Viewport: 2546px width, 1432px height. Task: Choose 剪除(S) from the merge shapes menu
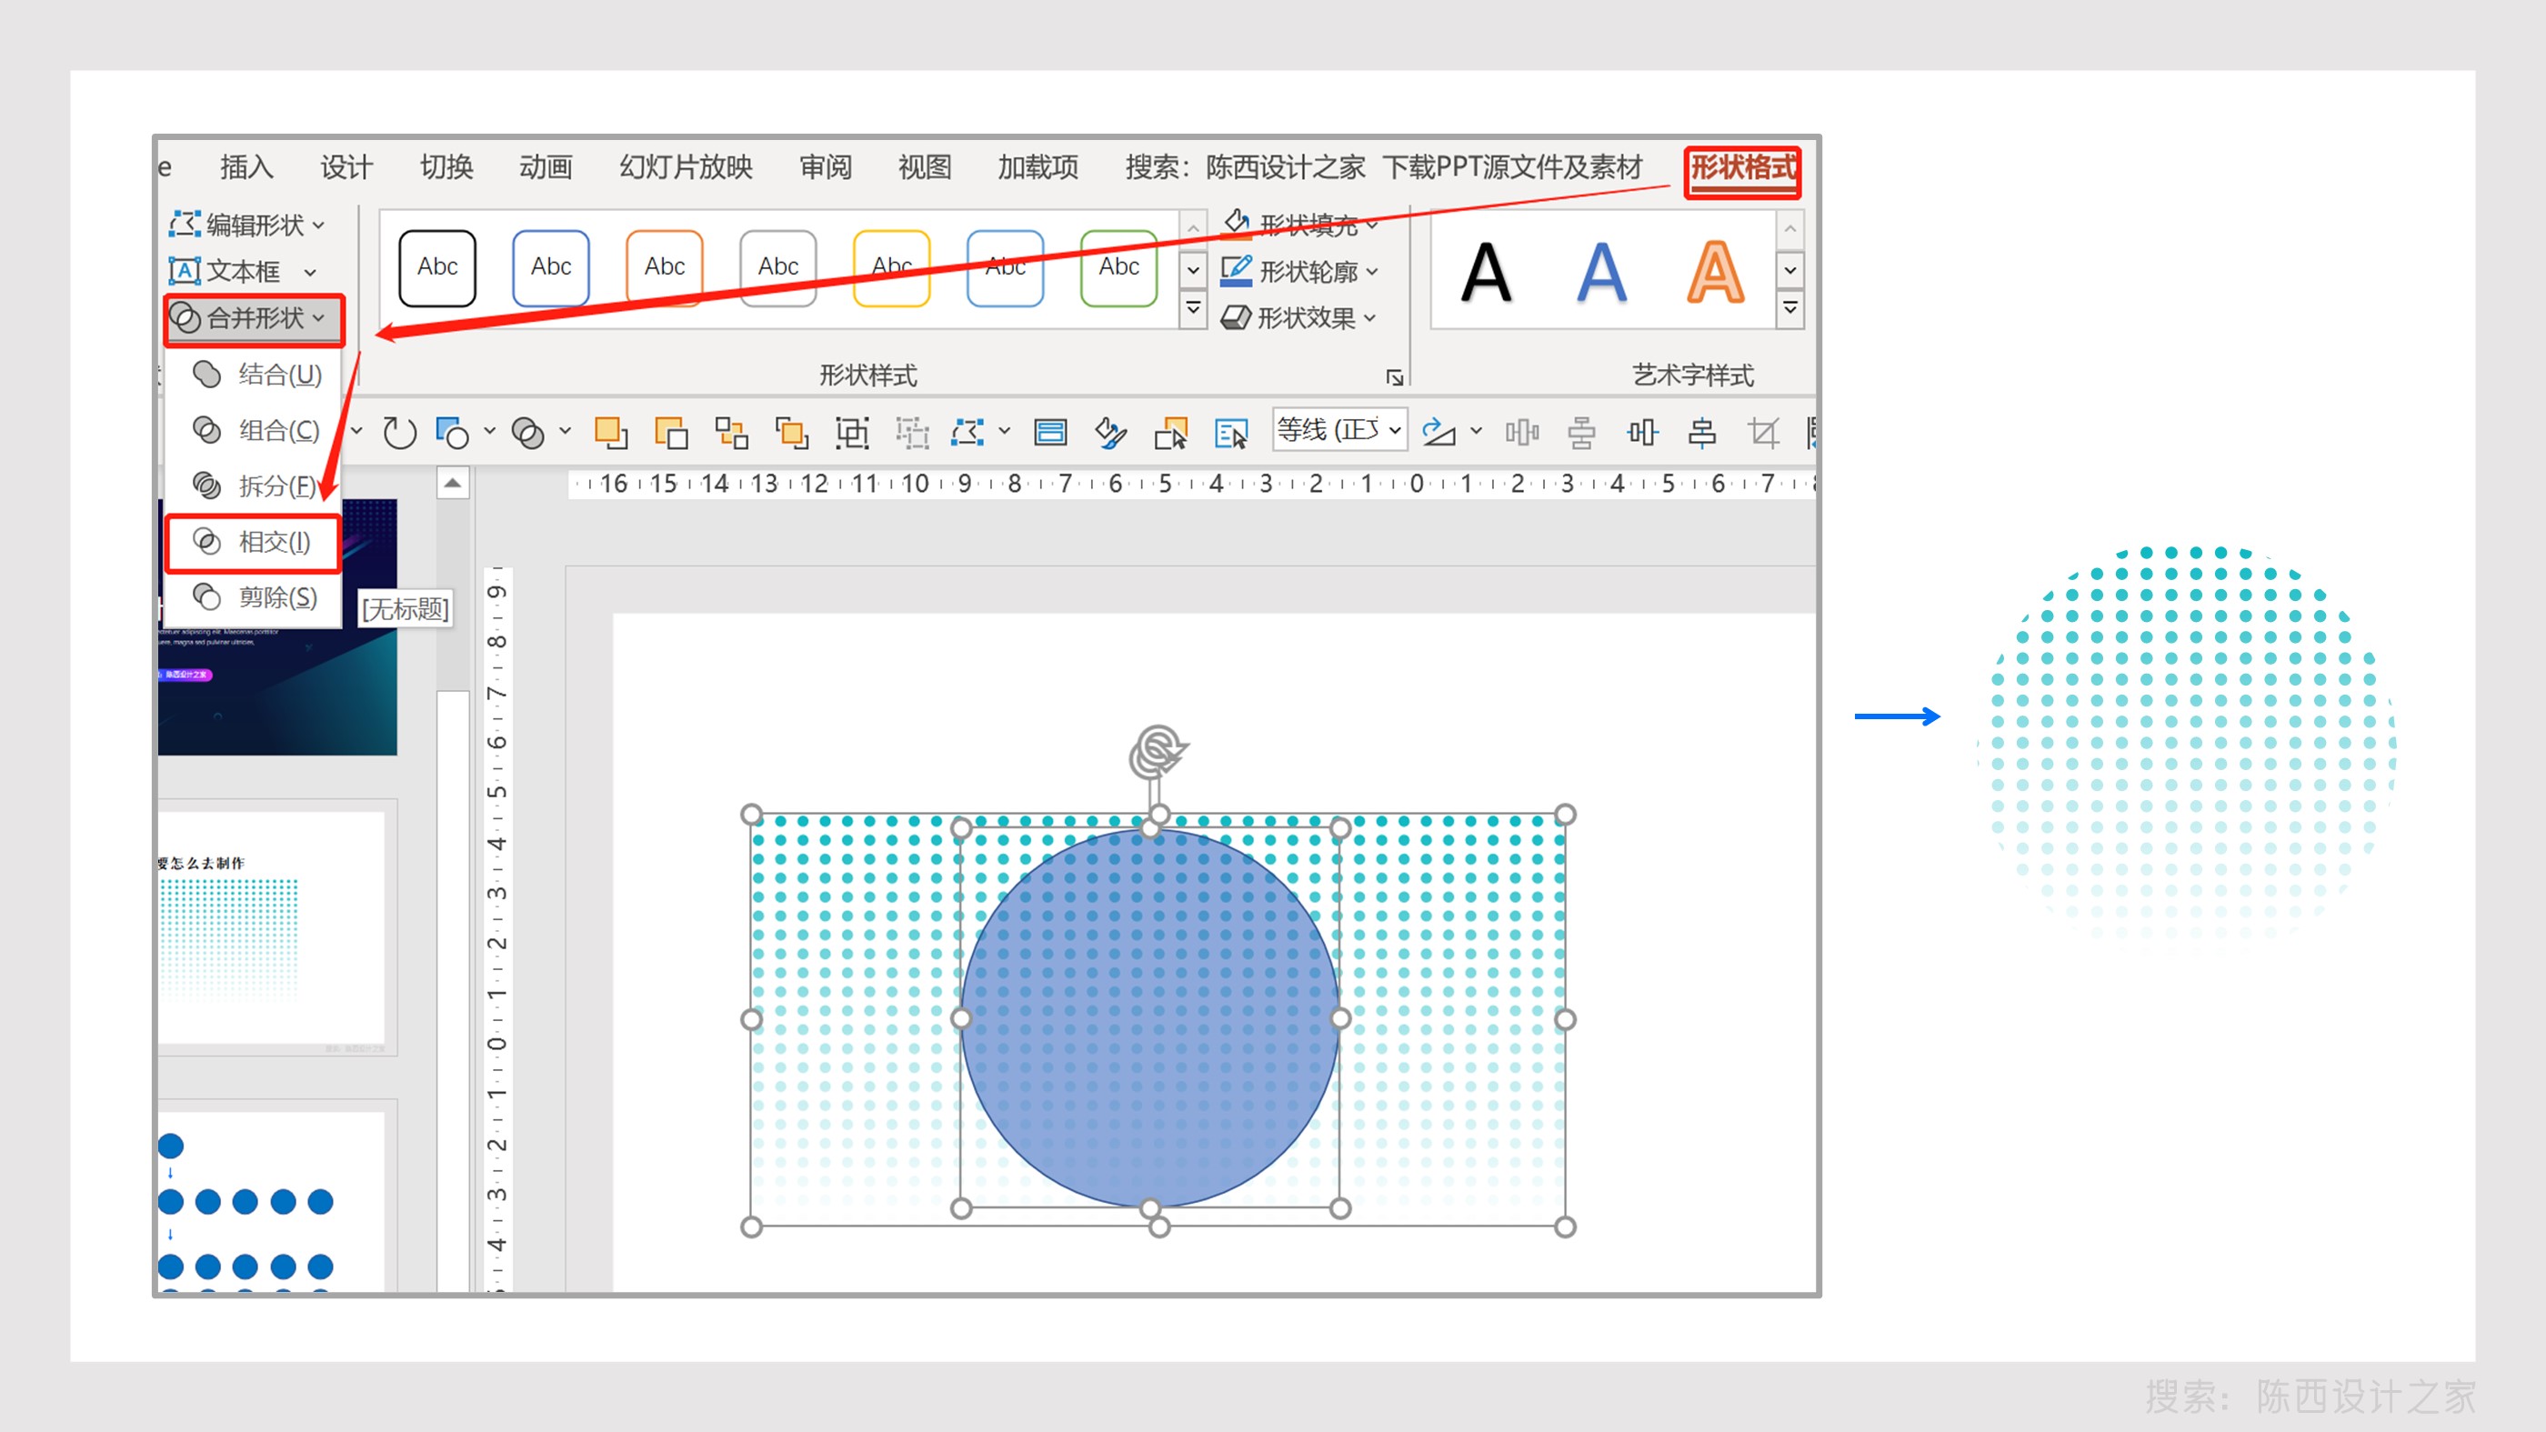[254, 597]
